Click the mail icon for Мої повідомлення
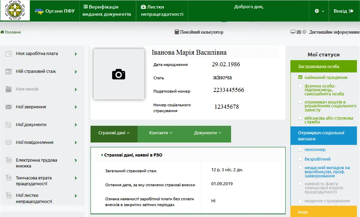The width and height of the screenshot is (360, 217). point(9,143)
